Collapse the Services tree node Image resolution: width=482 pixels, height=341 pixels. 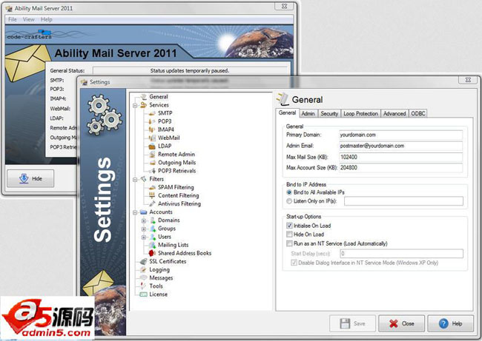click(135, 105)
